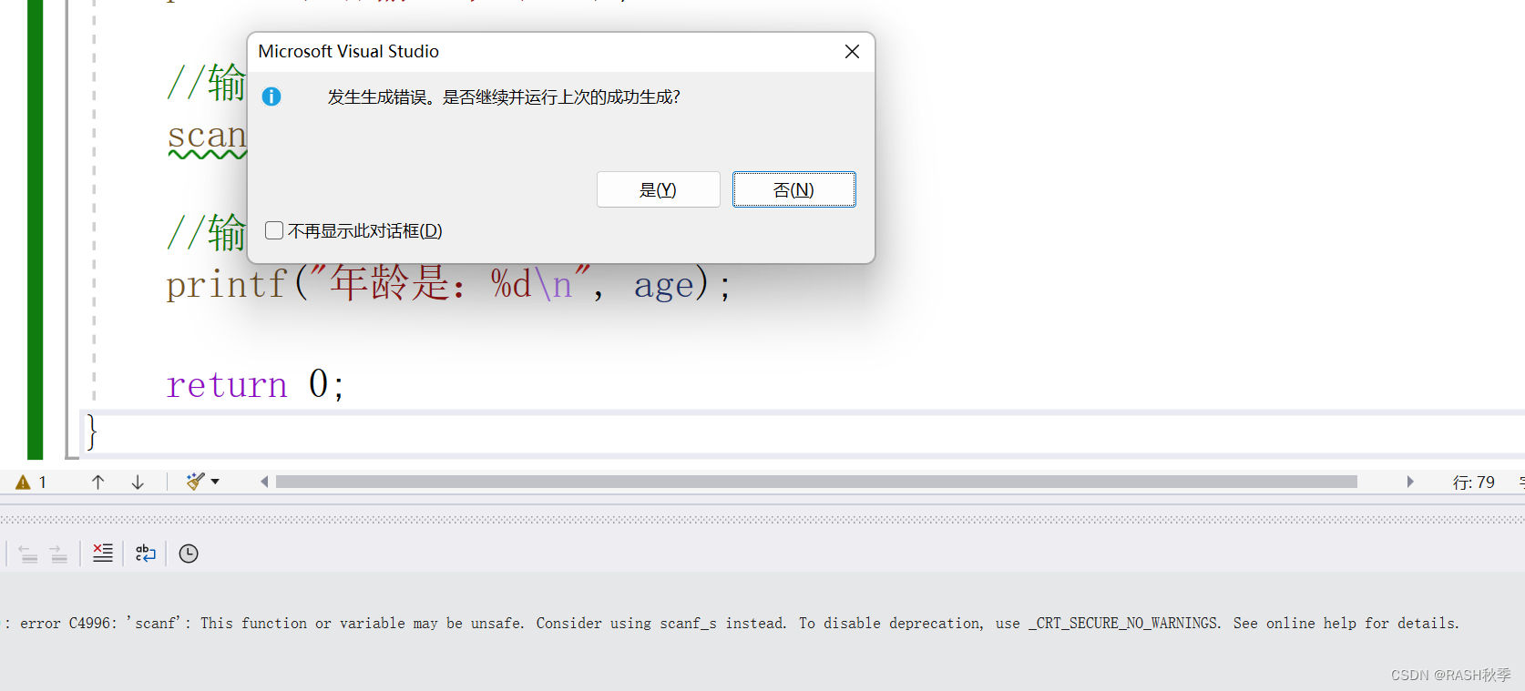Click the Microsoft Visual Studio dialog title
Viewport: 1525px width, 691px height.
[349, 52]
